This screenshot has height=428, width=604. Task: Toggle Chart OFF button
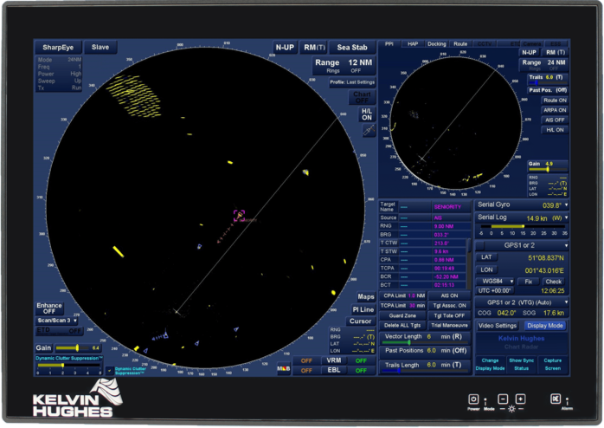click(x=361, y=97)
